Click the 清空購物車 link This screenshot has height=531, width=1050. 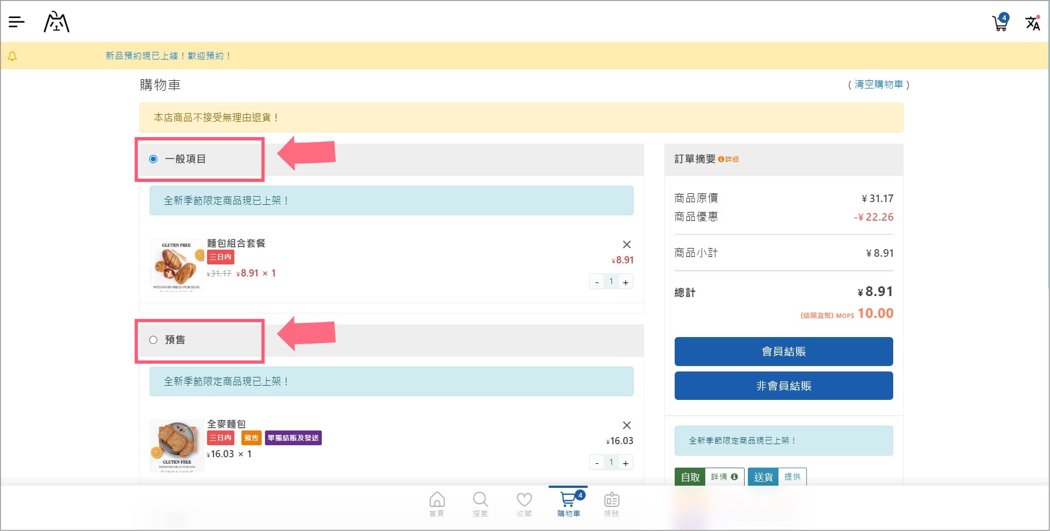(878, 85)
